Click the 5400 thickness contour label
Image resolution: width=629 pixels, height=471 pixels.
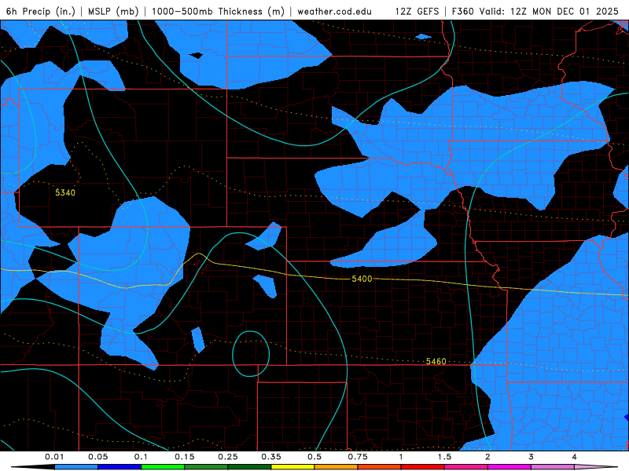point(362,279)
